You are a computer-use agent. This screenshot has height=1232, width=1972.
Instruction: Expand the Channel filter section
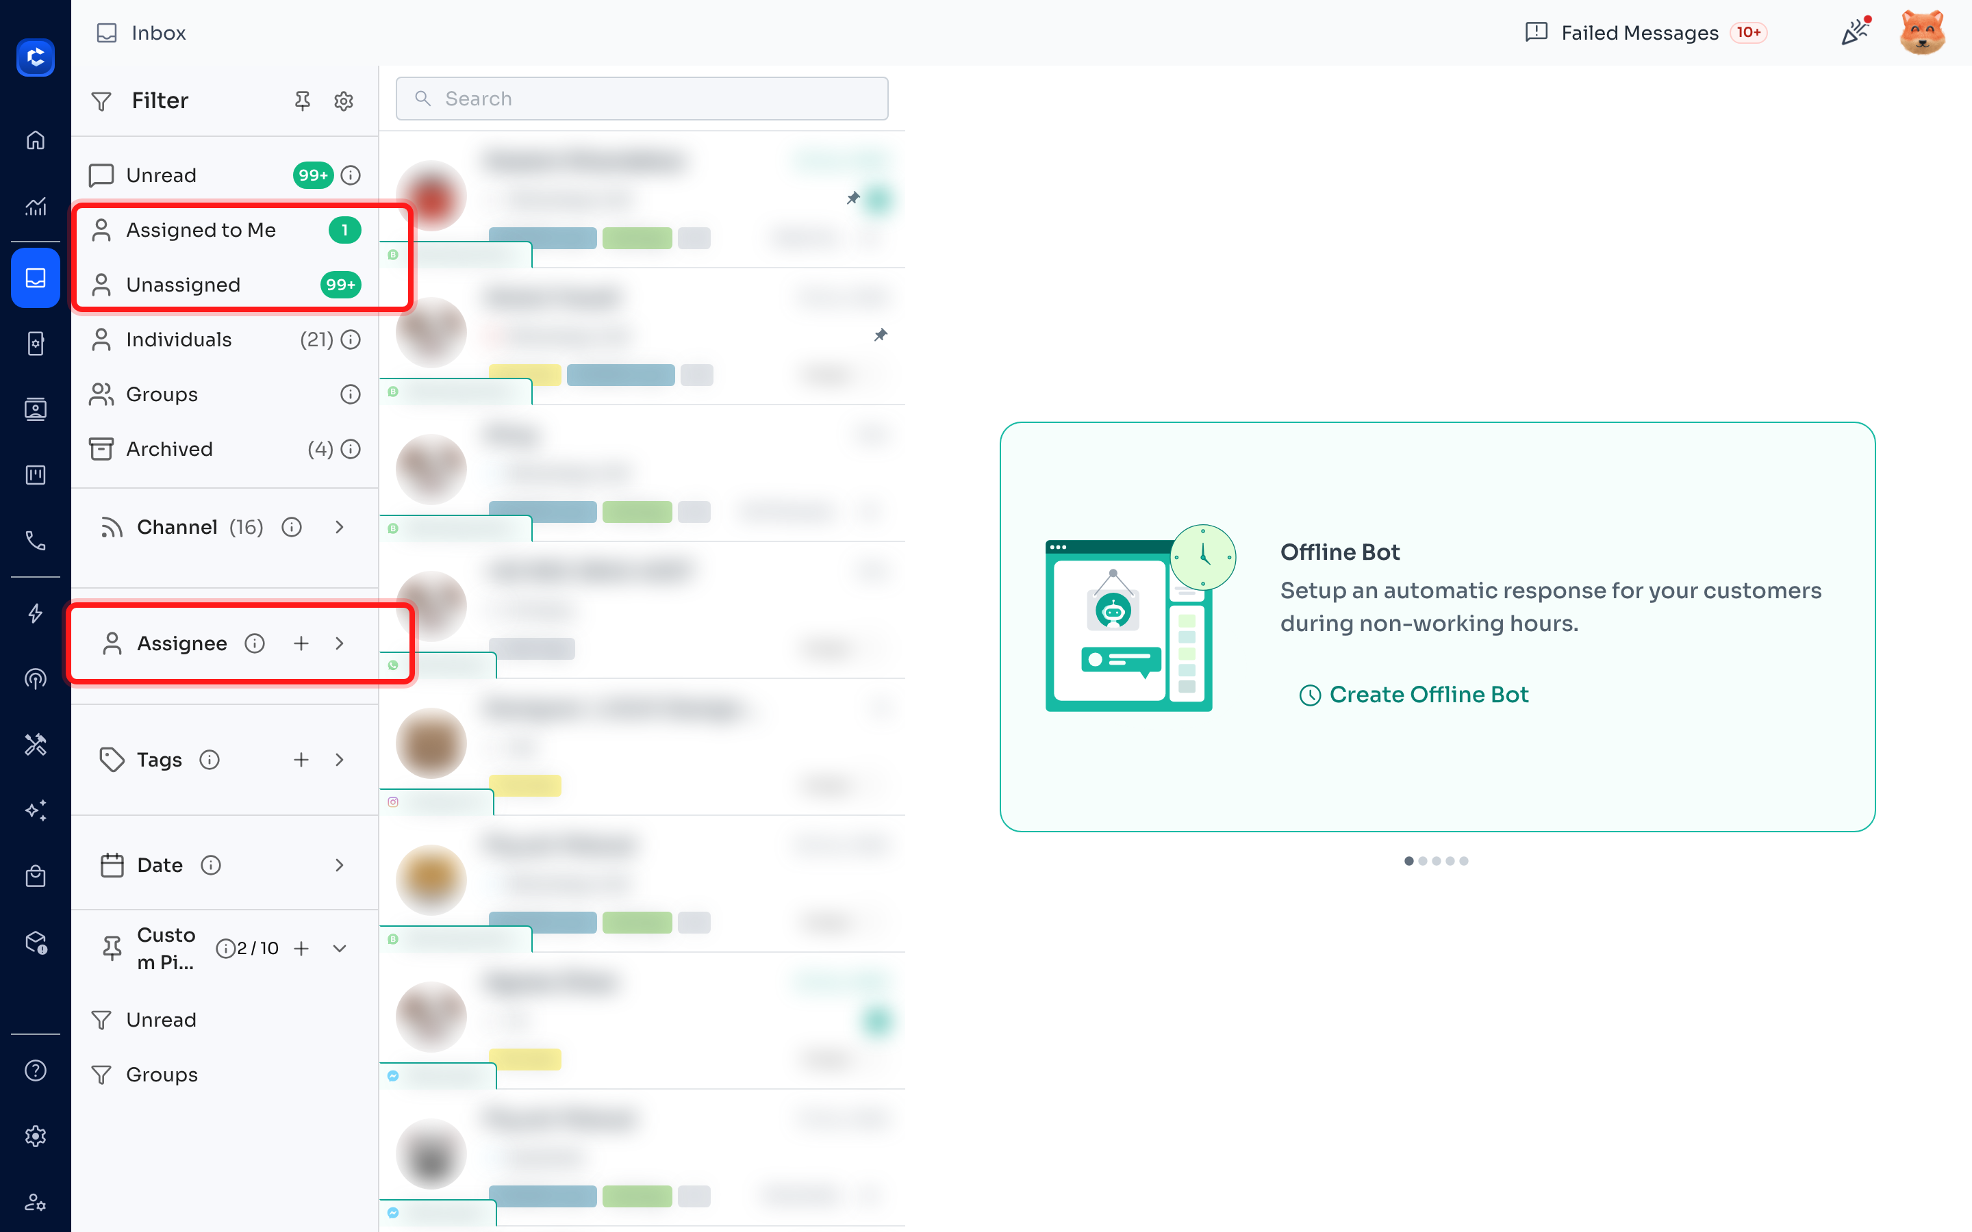(340, 527)
